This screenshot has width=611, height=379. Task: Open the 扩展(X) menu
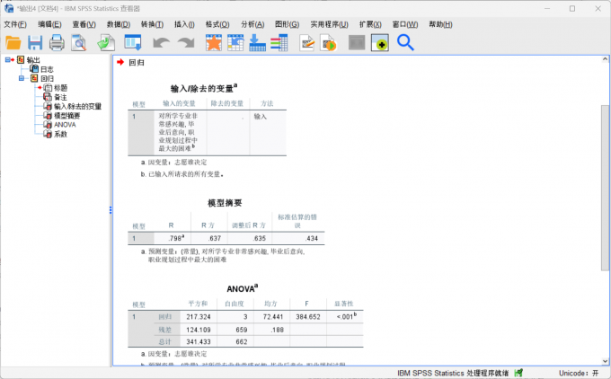370,24
